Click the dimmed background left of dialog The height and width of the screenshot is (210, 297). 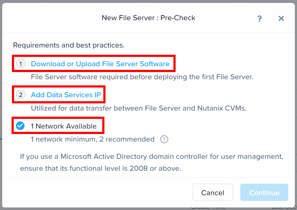pos(1,108)
